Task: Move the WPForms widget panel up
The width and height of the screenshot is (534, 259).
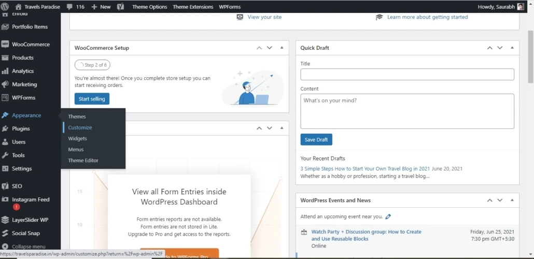Action: 259,128
